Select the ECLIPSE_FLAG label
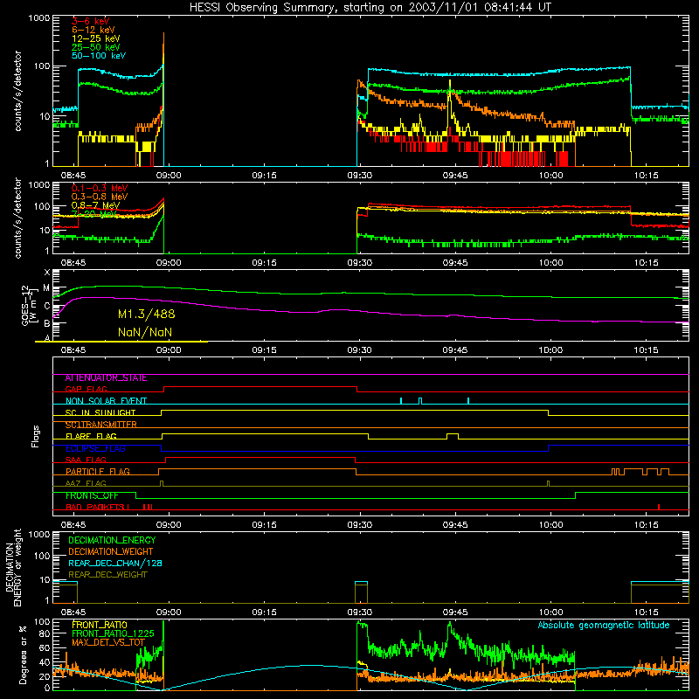 95,448
